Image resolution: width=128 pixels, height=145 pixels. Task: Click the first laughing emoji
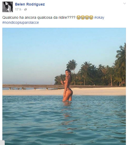tap(79, 17)
